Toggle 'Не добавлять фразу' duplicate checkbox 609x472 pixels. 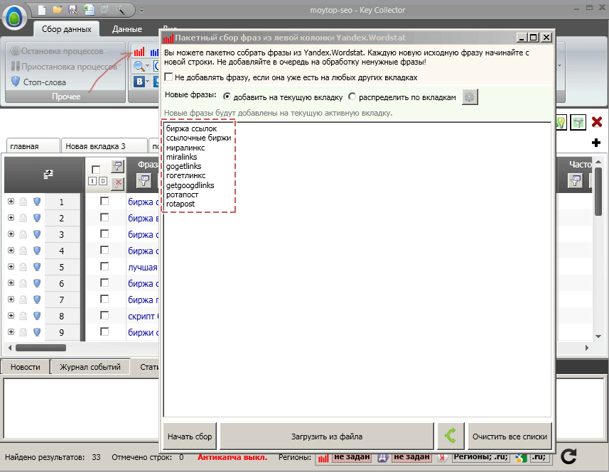168,77
